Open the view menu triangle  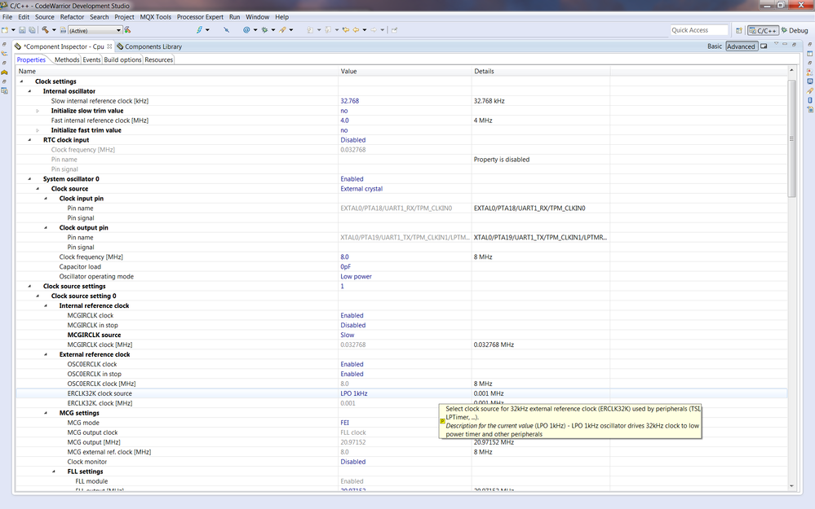coord(776,44)
